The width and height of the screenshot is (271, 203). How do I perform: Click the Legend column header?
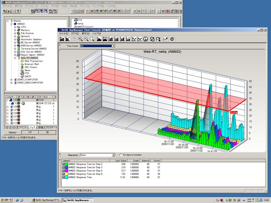(86, 160)
